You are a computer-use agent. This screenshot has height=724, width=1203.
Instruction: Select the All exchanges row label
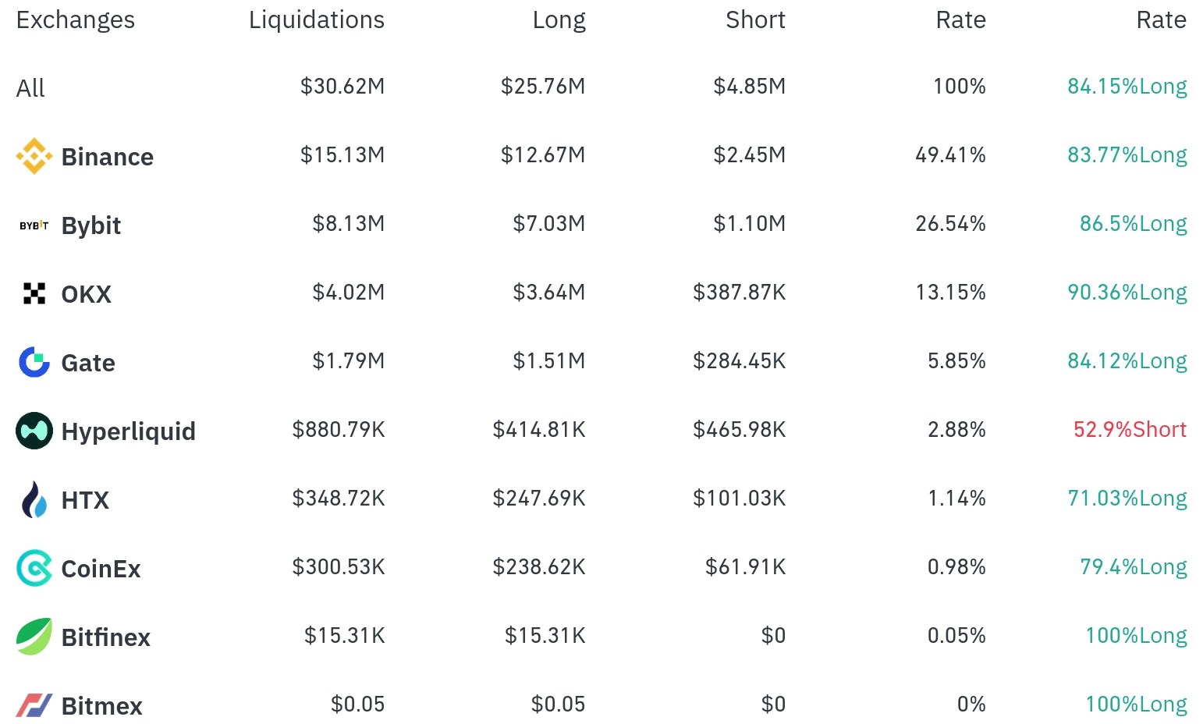tap(30, 88)
